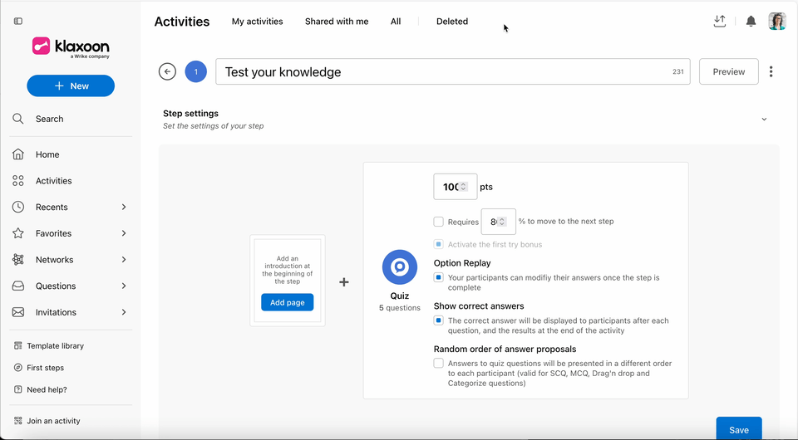Click the Search label in sidebar
Image resolution: width=798 pixels, height=440 pixels.
[x=49, y=119]
